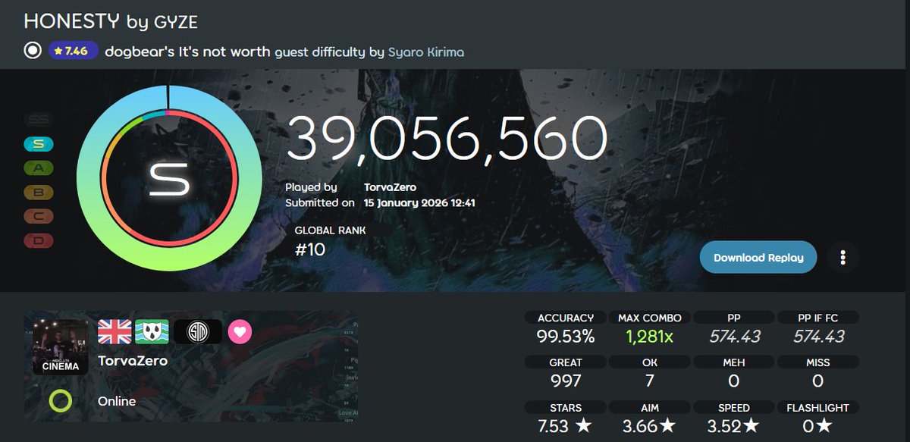This screenshot has height=442, width=910.
Task: Click the green online status ring
Action: 60,401
